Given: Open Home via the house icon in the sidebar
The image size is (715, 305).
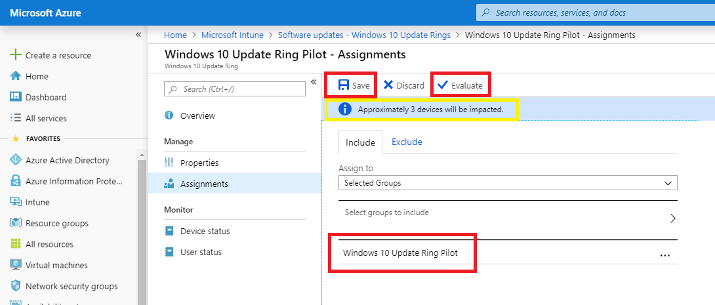Looking at the screenshot, I should [x=16, y=76].
